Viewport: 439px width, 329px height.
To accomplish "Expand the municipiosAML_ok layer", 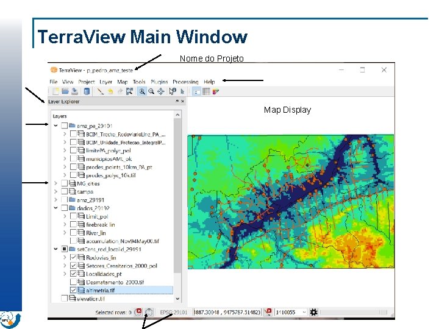I will point(65,158).
